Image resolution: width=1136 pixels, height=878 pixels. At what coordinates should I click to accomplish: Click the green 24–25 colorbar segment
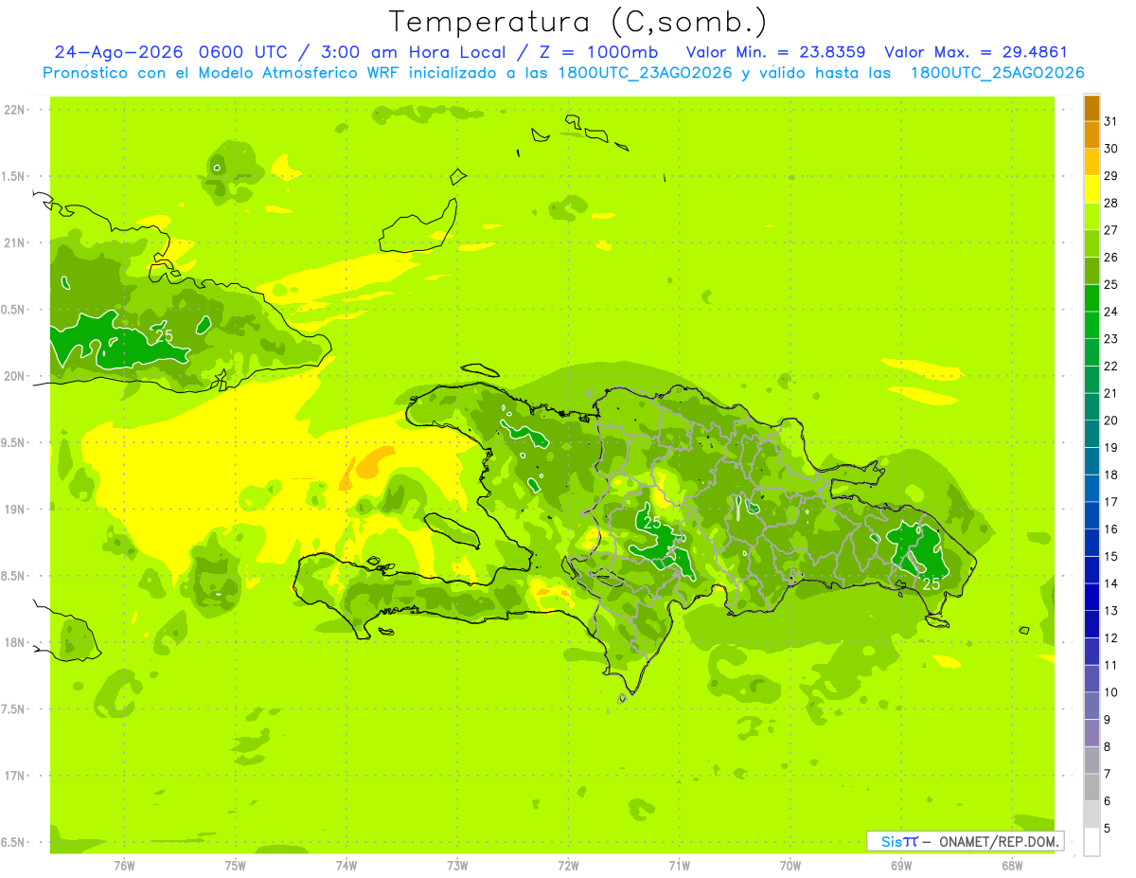pyautogui.click(x=1092, y=298)
